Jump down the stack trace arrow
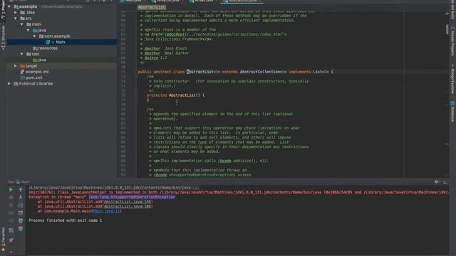 click(x=21, y=198)
